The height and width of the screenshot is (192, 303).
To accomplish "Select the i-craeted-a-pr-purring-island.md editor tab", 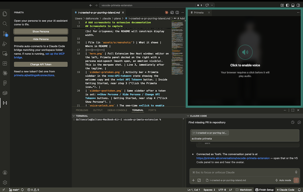I will pyautogui.click(x=99, y=13).
